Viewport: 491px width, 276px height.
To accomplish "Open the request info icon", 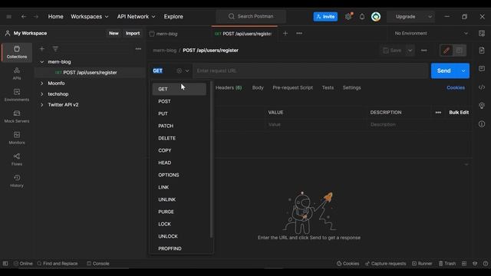I will [482, 124].
